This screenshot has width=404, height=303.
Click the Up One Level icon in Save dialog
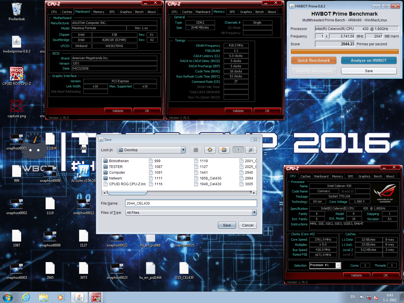[x=196, y=150]
